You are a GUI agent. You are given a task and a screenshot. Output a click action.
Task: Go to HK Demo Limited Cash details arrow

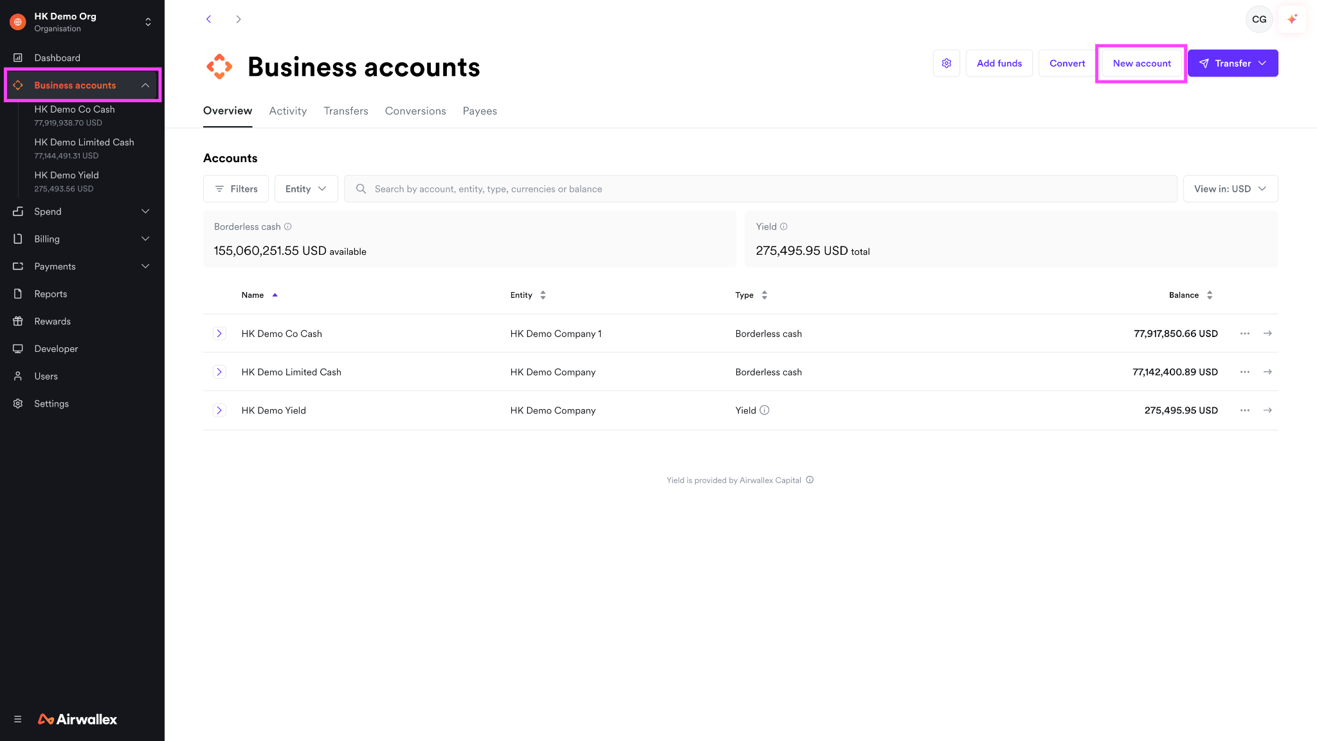(x=1267, y=372)
